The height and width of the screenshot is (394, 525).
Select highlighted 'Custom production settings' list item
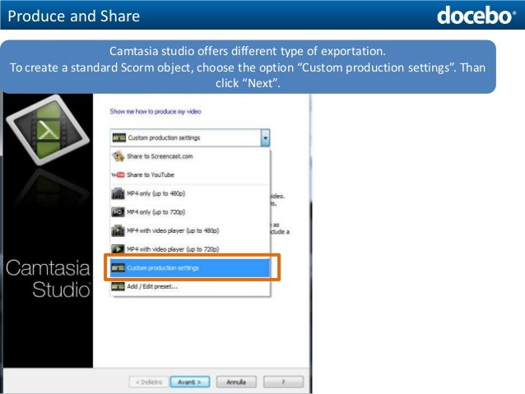tap(190, 268)
